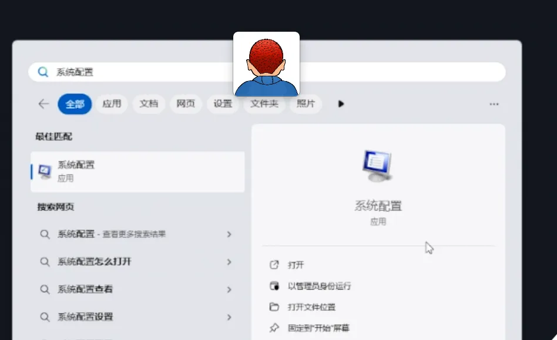
Task: Click the large 系统配置 monitor icon in preview
Action: 378,166
